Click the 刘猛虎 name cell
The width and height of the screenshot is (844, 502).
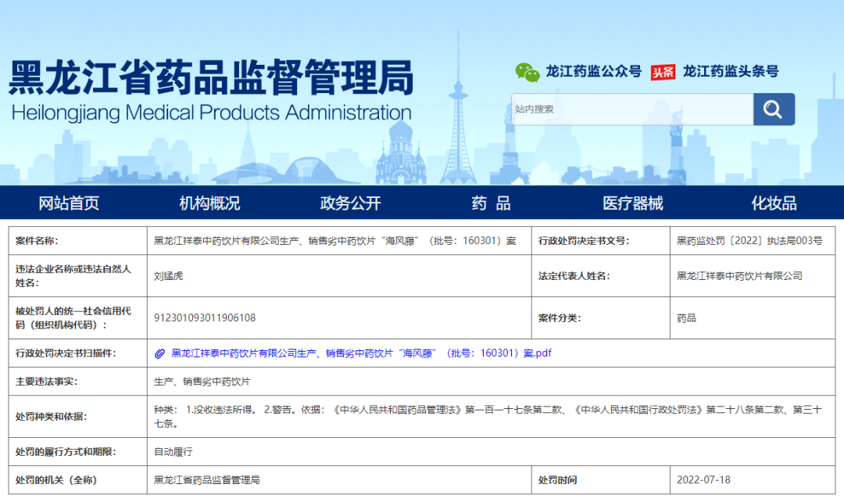click(x=168, y=276)
